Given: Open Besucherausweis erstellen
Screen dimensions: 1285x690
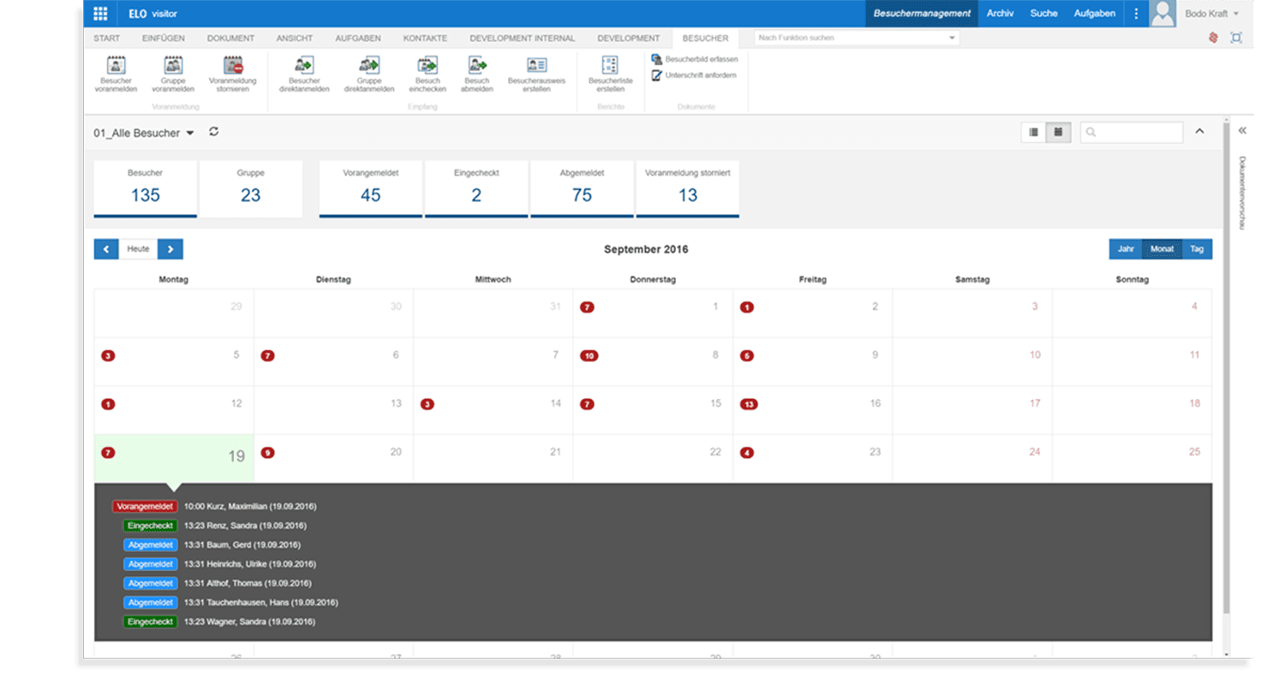Looking at the screenshot, I should tap(536, 66).
